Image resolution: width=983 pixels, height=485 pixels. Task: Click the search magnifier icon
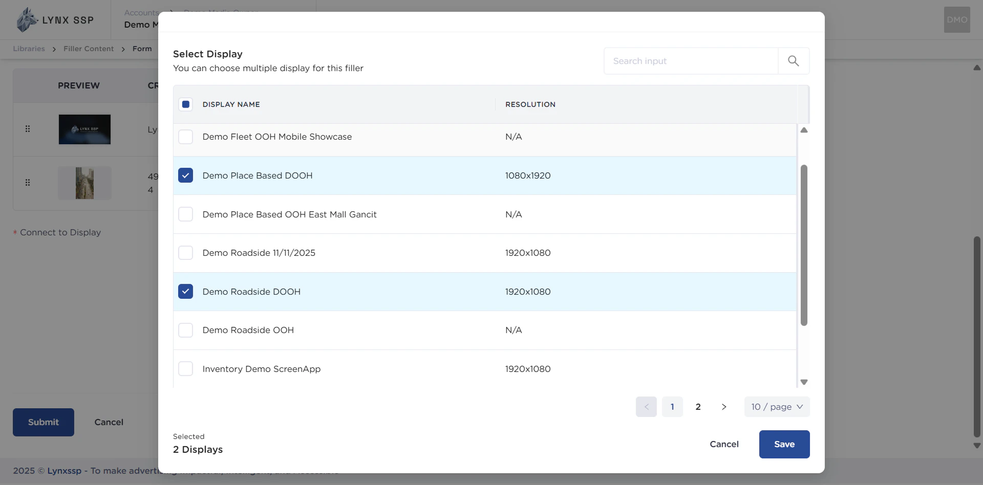click(794, 60)
